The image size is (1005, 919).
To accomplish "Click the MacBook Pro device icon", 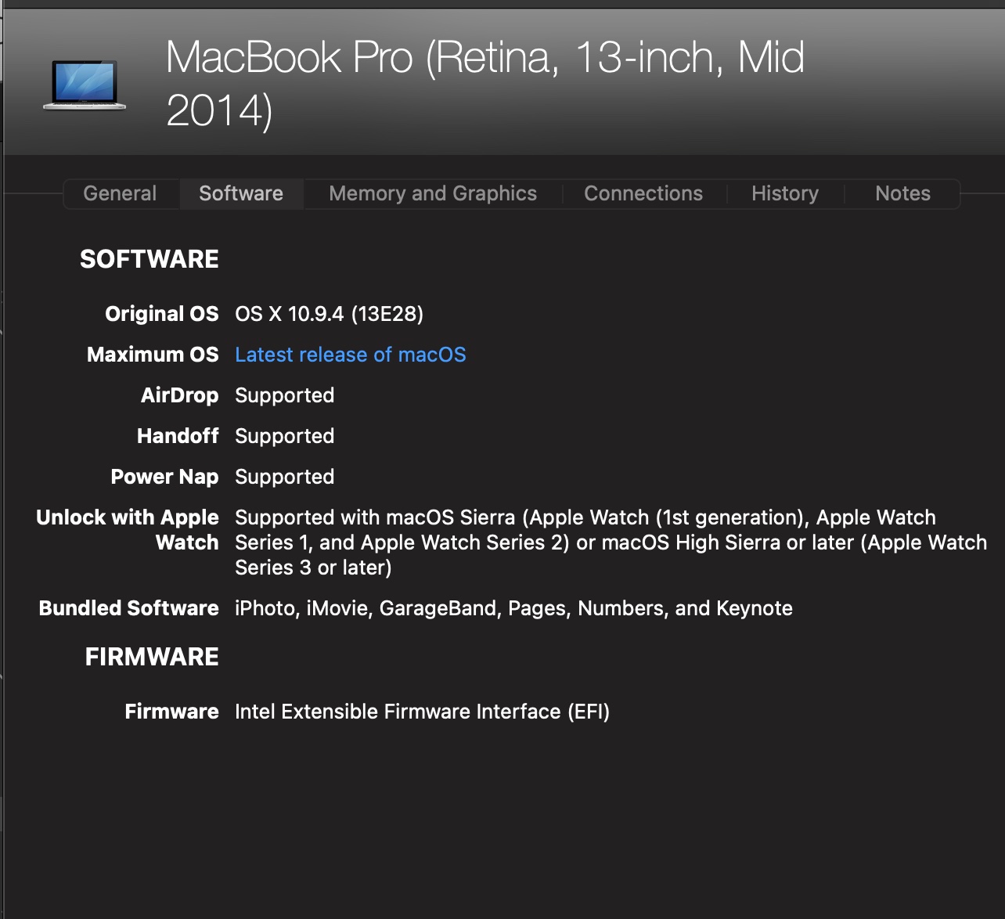I will [x=85, y=85].
